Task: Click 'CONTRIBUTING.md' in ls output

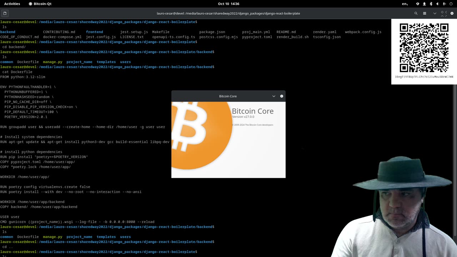Action: [59, 32]
